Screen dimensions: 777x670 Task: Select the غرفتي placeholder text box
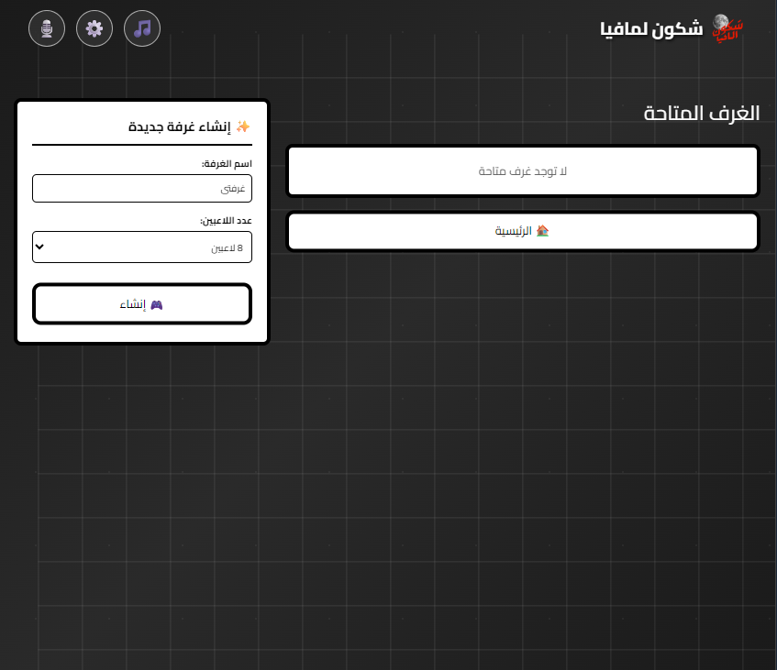tap(142, 188)
